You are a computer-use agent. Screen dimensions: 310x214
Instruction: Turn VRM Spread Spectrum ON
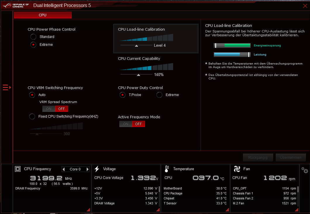tap(49, 109)
